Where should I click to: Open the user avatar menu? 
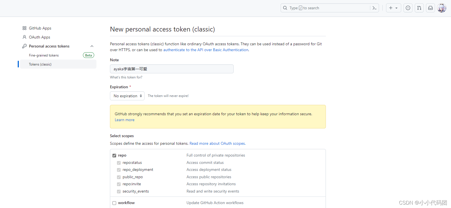[442, 8]
